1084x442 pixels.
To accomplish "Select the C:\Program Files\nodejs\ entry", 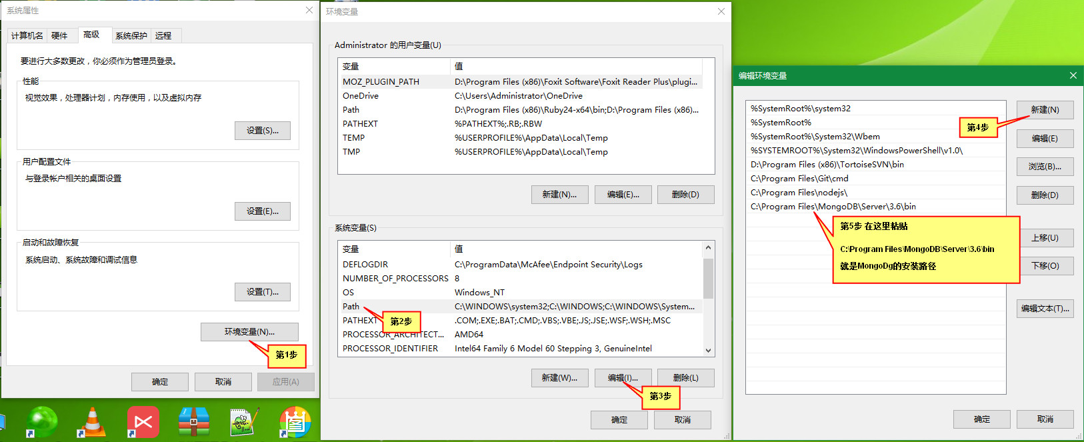I will 876,193.
